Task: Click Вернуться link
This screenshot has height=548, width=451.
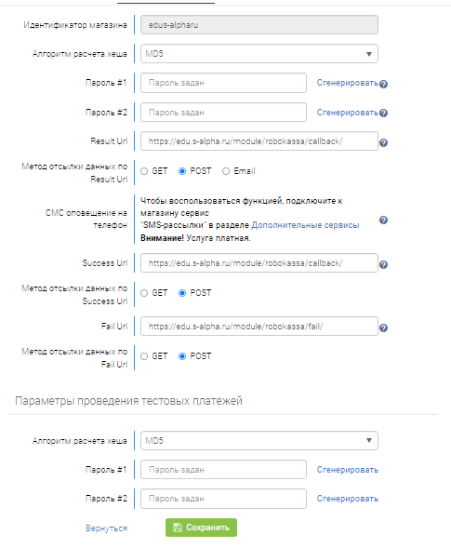Action: [x=107, y=528]
